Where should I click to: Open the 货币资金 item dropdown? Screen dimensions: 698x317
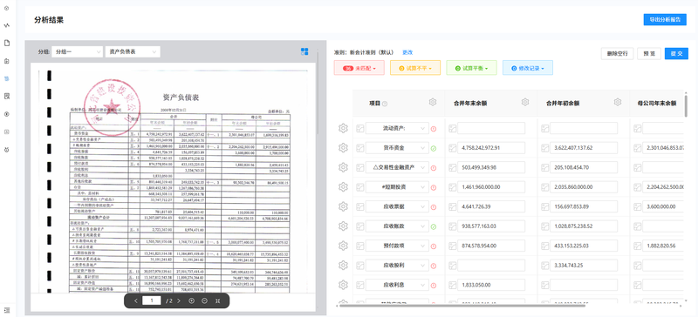point(397,147)
